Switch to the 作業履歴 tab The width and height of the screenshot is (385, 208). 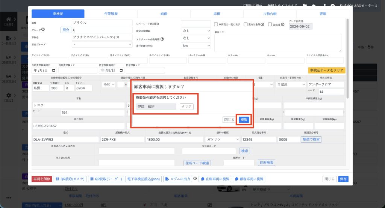(111, 14)
